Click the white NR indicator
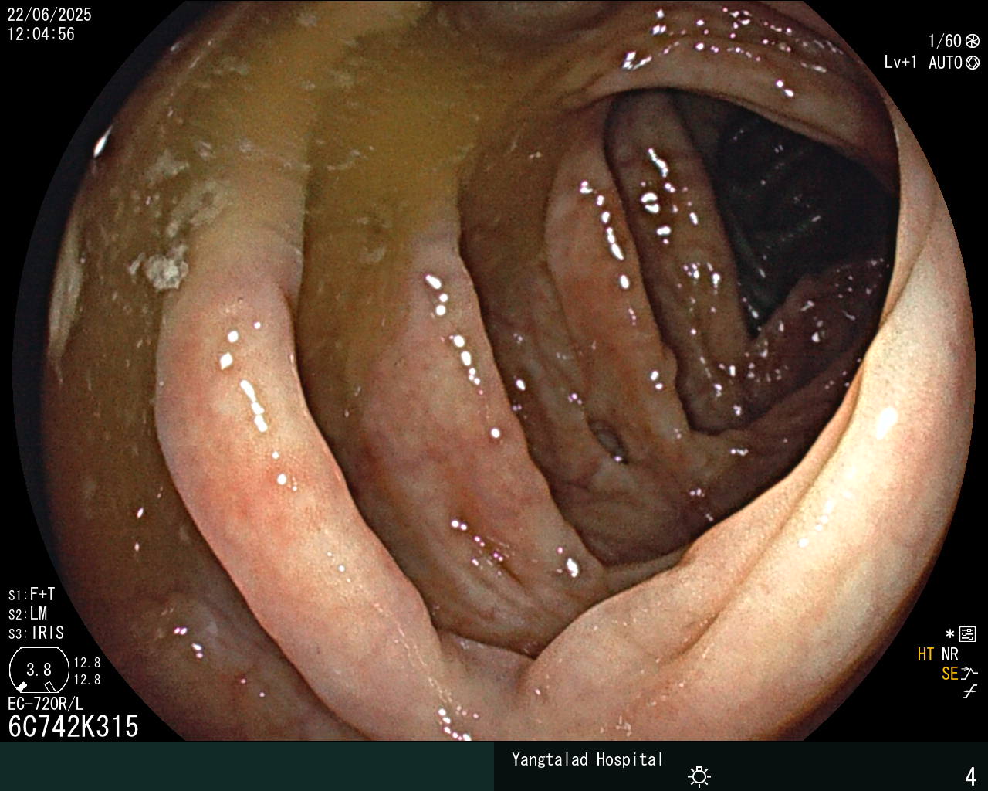This screenshot has width=988, height=791. [x=949, y=654]
